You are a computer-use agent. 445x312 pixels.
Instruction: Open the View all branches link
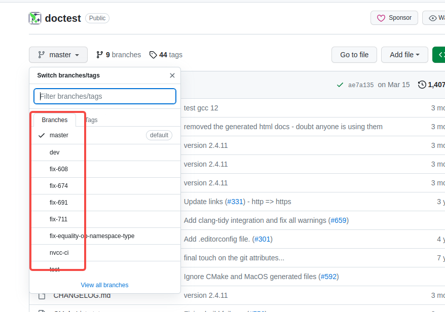(104, 285)
